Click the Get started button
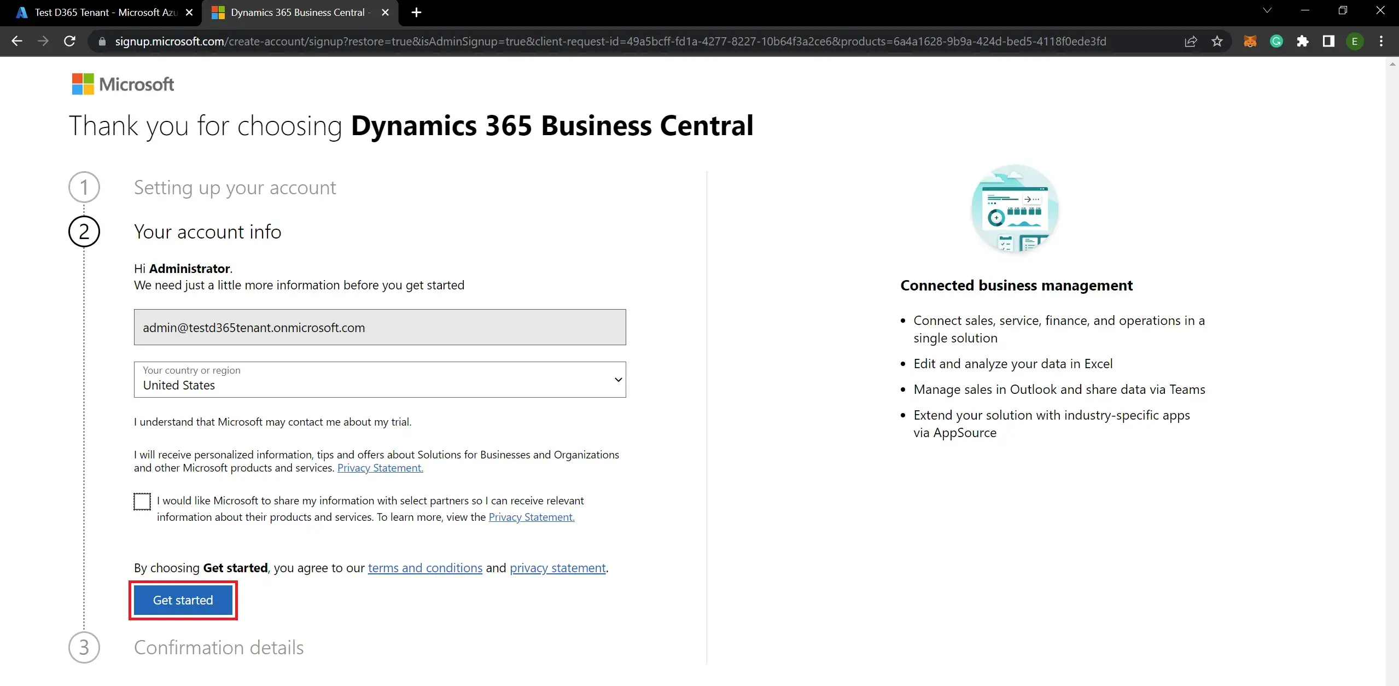1399x686 pixels. [183, 600]
